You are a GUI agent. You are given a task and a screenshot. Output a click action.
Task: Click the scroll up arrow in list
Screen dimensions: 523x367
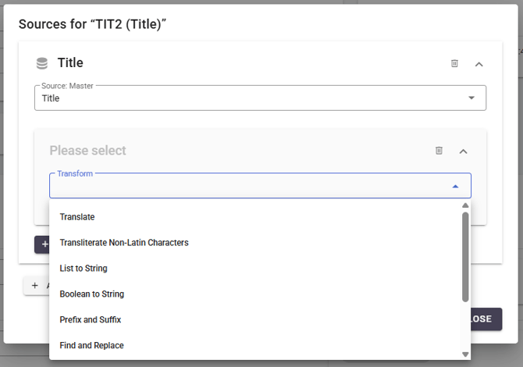[466, 205]
